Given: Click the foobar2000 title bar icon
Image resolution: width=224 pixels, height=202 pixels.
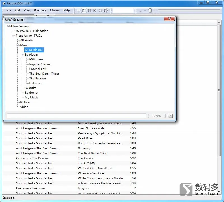Looking at the screenshot, I should (4, 3).
